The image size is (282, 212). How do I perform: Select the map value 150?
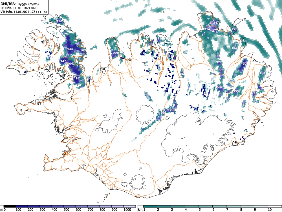[244, 64]
